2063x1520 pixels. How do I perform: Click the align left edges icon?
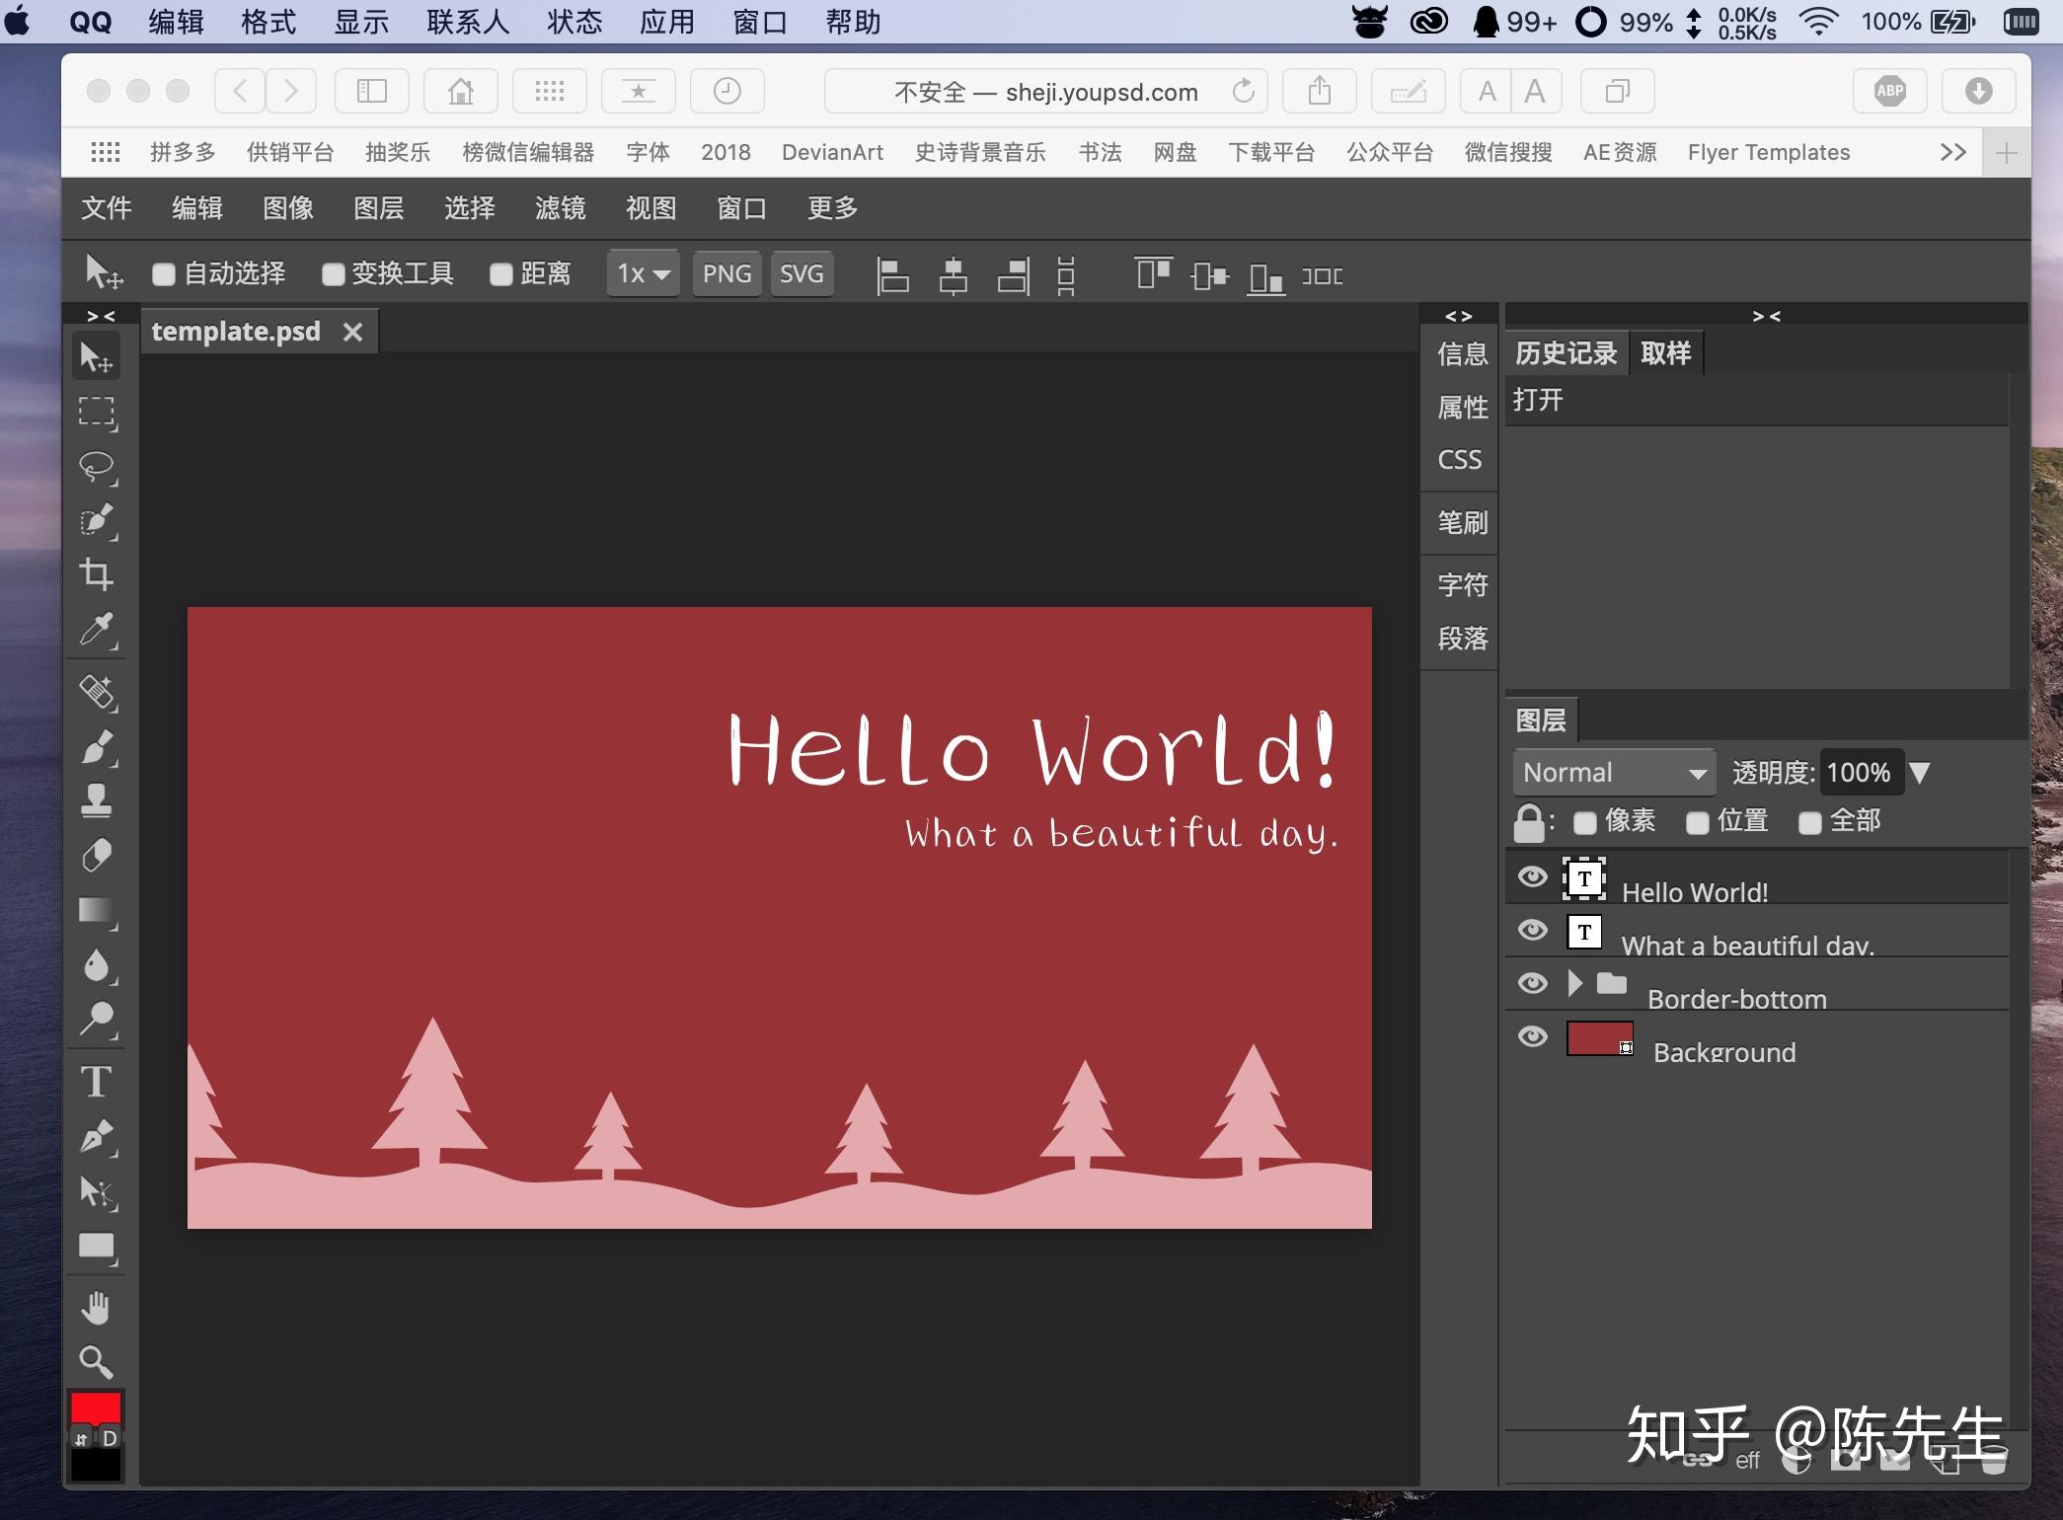point(892,275)
